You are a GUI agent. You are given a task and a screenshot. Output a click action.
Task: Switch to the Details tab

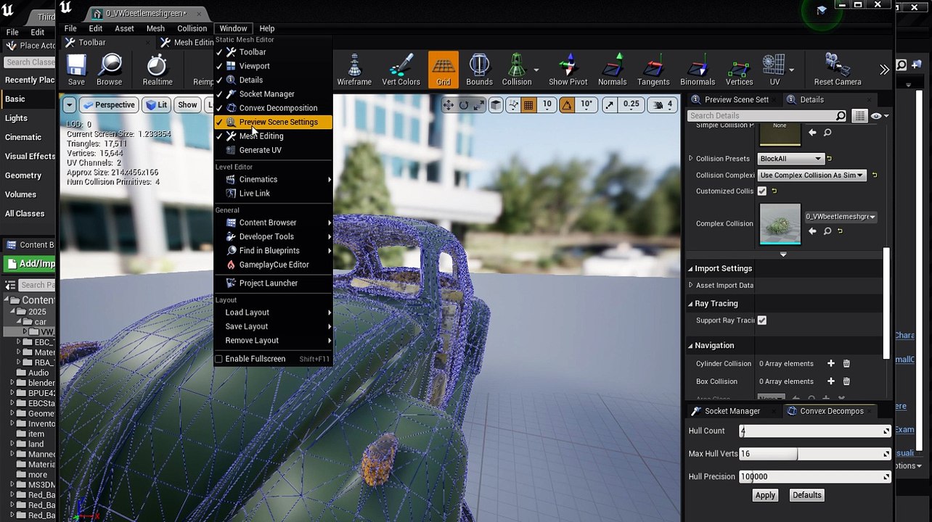tap(812, 99)
